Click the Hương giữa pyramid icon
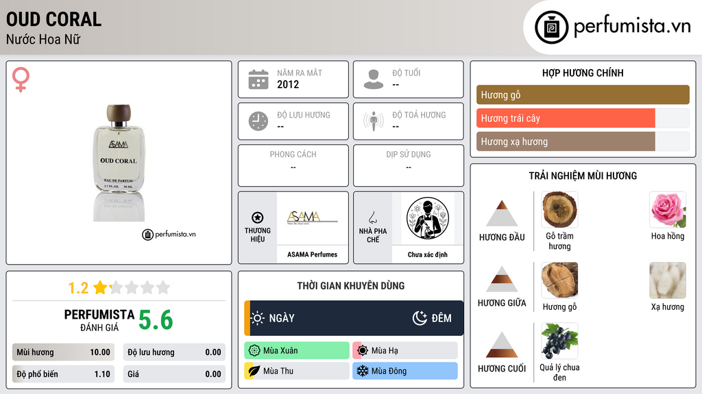This screenshot has height=394, width=702. pos(502,279)
